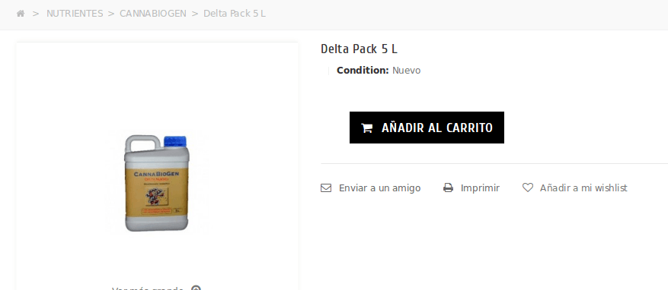Click the blue cap on the bottle image

[175, 141]
